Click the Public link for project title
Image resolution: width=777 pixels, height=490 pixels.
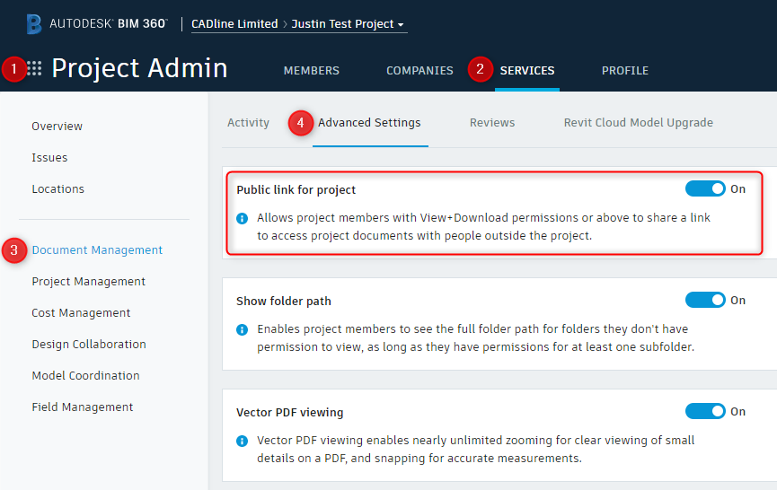296,190
